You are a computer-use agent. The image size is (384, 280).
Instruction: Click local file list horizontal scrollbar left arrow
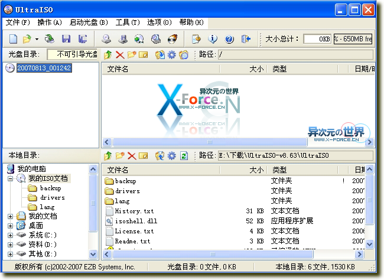(x=107, y=254)
